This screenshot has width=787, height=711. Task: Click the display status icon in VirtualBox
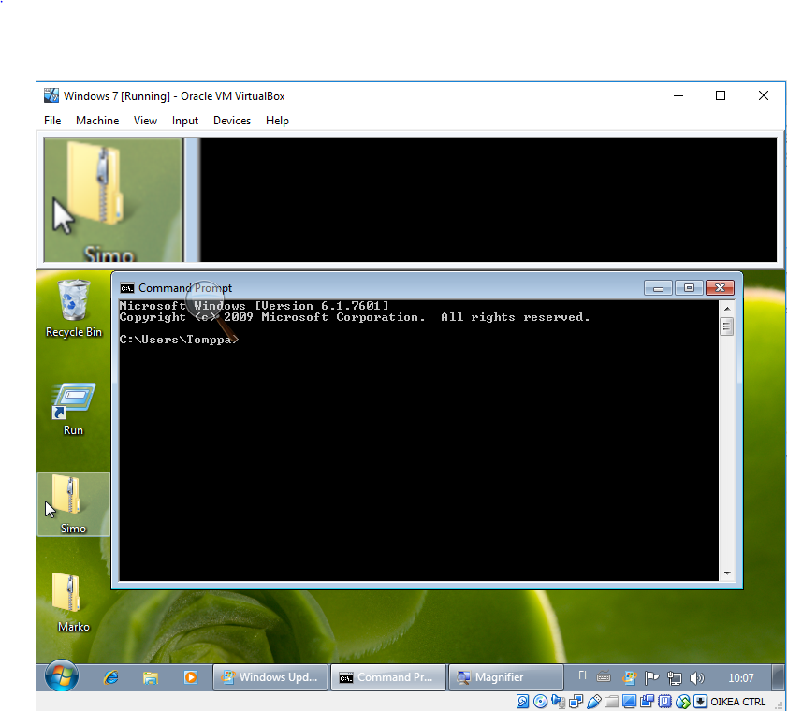[x=630, y=701]
